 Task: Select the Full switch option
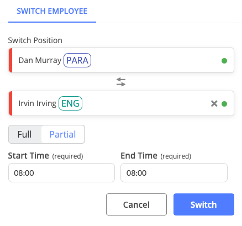click(25, 134)
